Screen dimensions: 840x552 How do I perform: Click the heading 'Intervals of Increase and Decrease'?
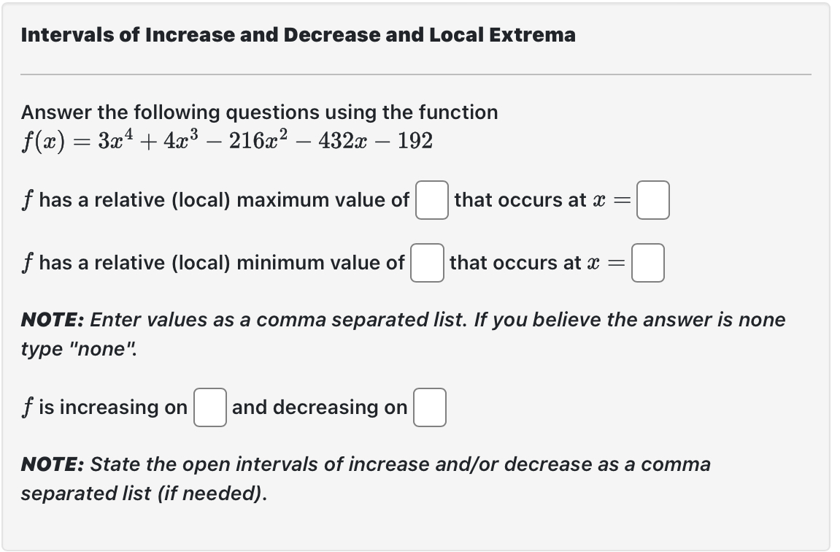tap(298, 34)
